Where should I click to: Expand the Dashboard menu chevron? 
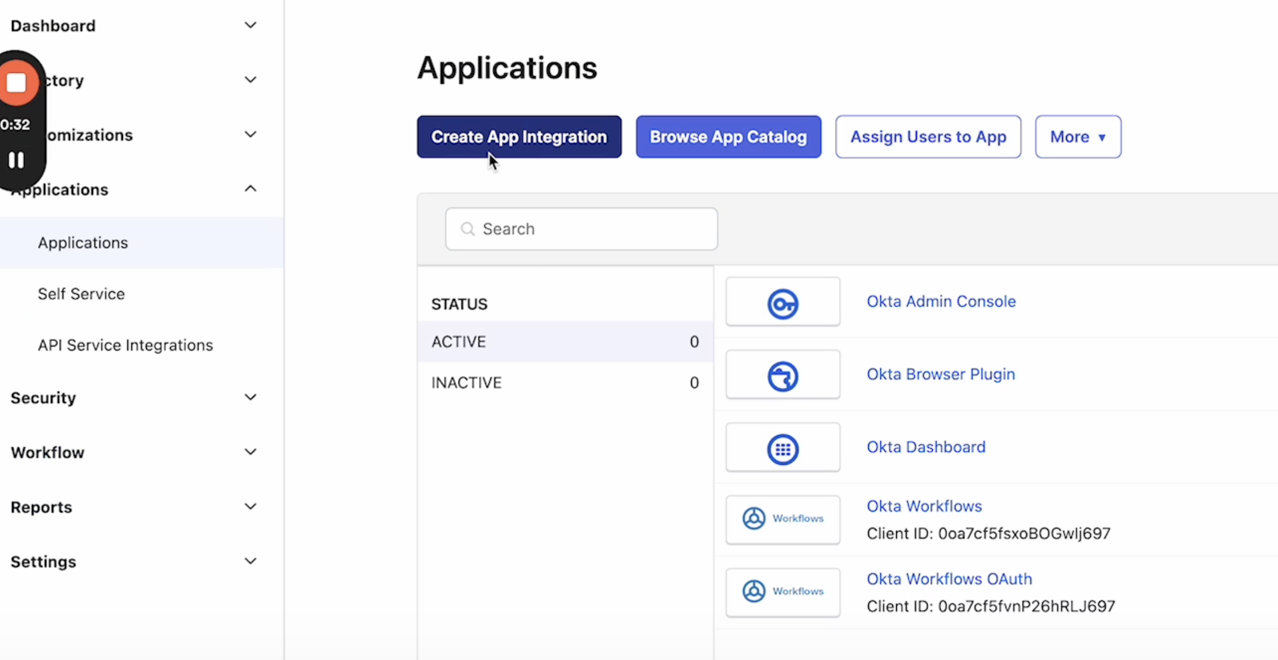click(x=250, y=26)
